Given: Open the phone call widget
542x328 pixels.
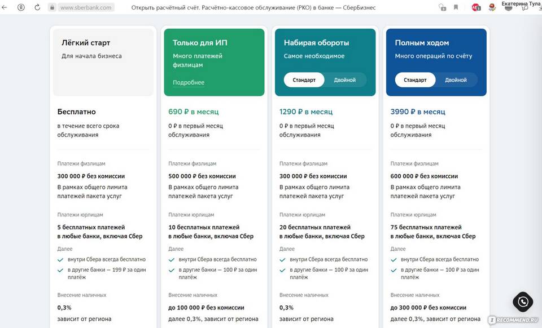Looking at the screenshot, I should coord(522,302).
